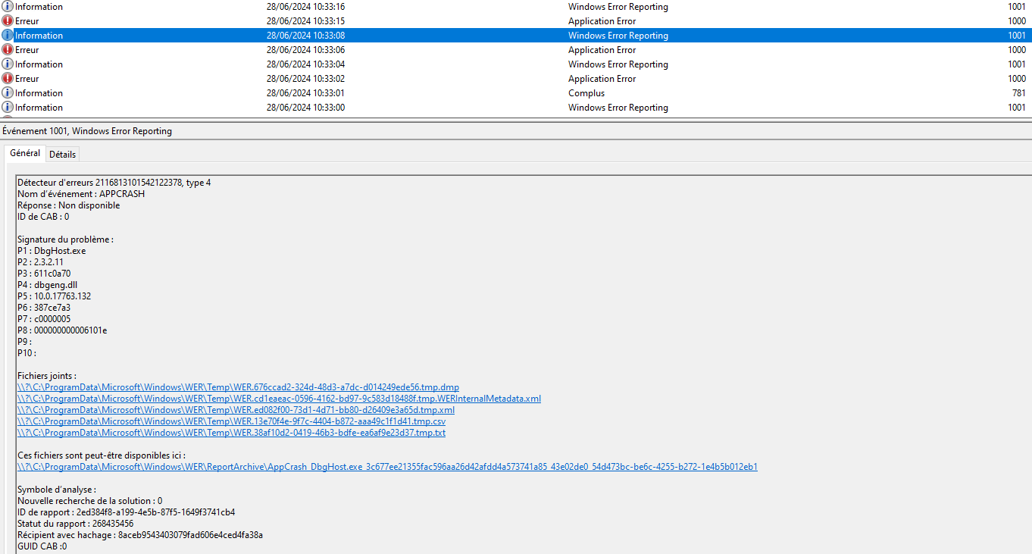Open the WER.ed082f00 .tmp.xml link

coord(236,410)
